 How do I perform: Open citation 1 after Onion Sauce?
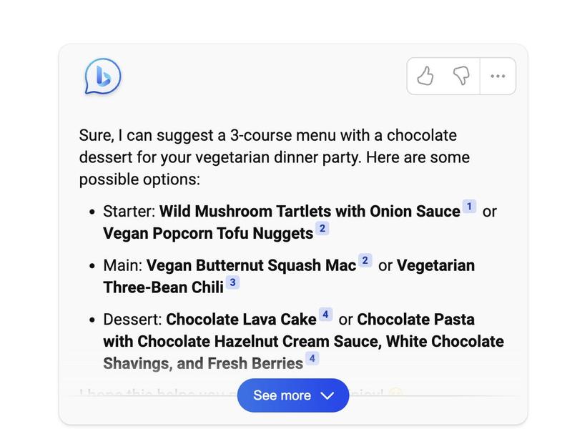469,207
